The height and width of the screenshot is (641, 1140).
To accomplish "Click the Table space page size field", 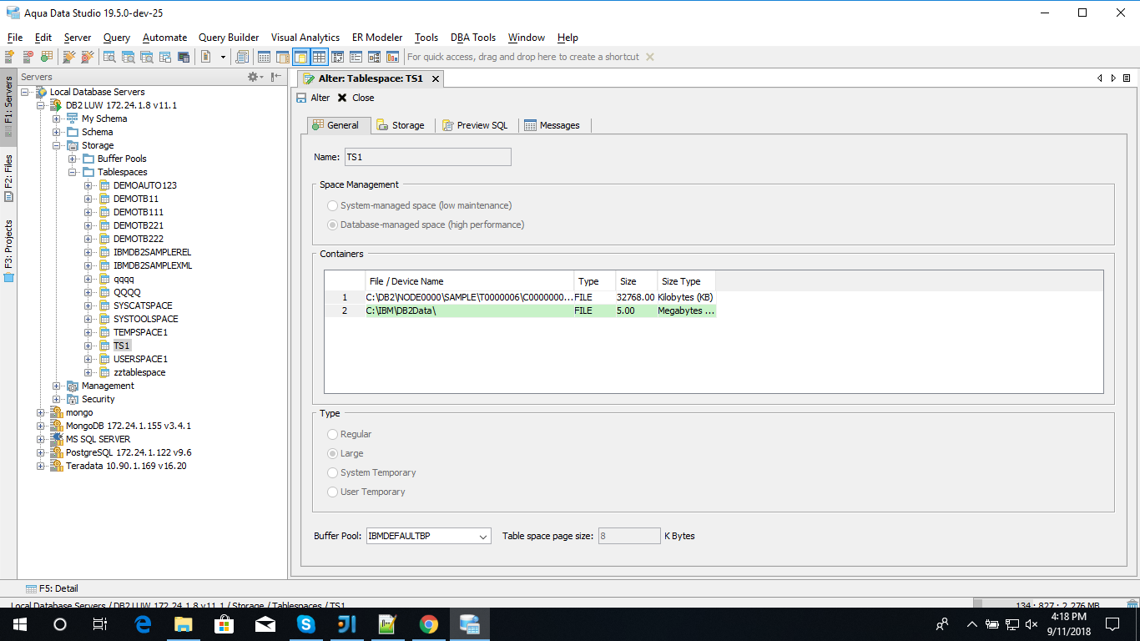I will (x=629, y=536).
